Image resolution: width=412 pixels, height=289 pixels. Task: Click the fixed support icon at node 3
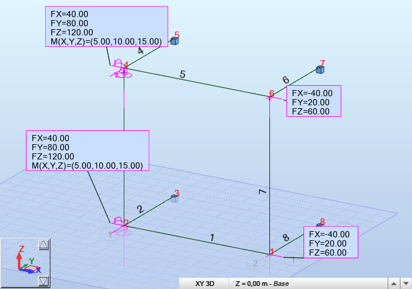click(x=174, y=198)
